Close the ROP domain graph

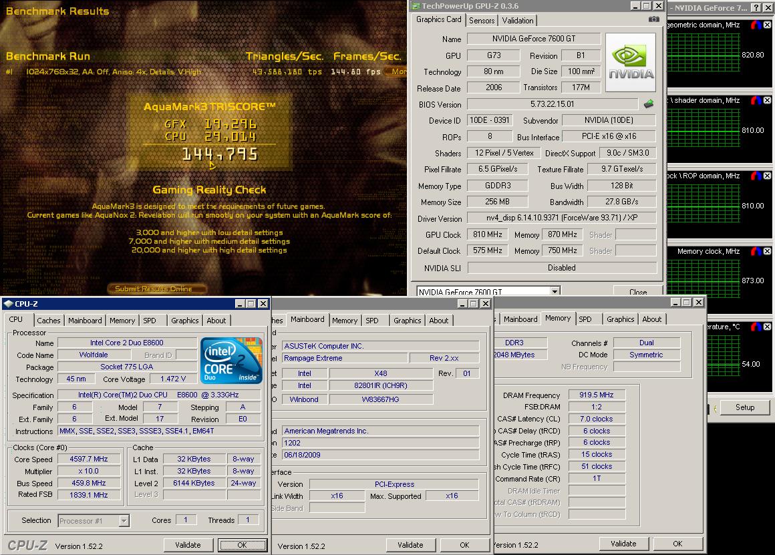767,176
